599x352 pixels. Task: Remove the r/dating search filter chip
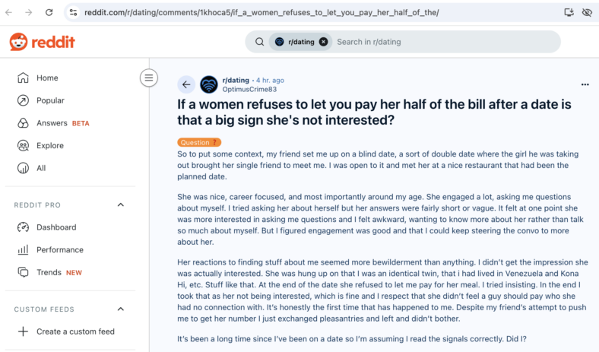(323, 42)
